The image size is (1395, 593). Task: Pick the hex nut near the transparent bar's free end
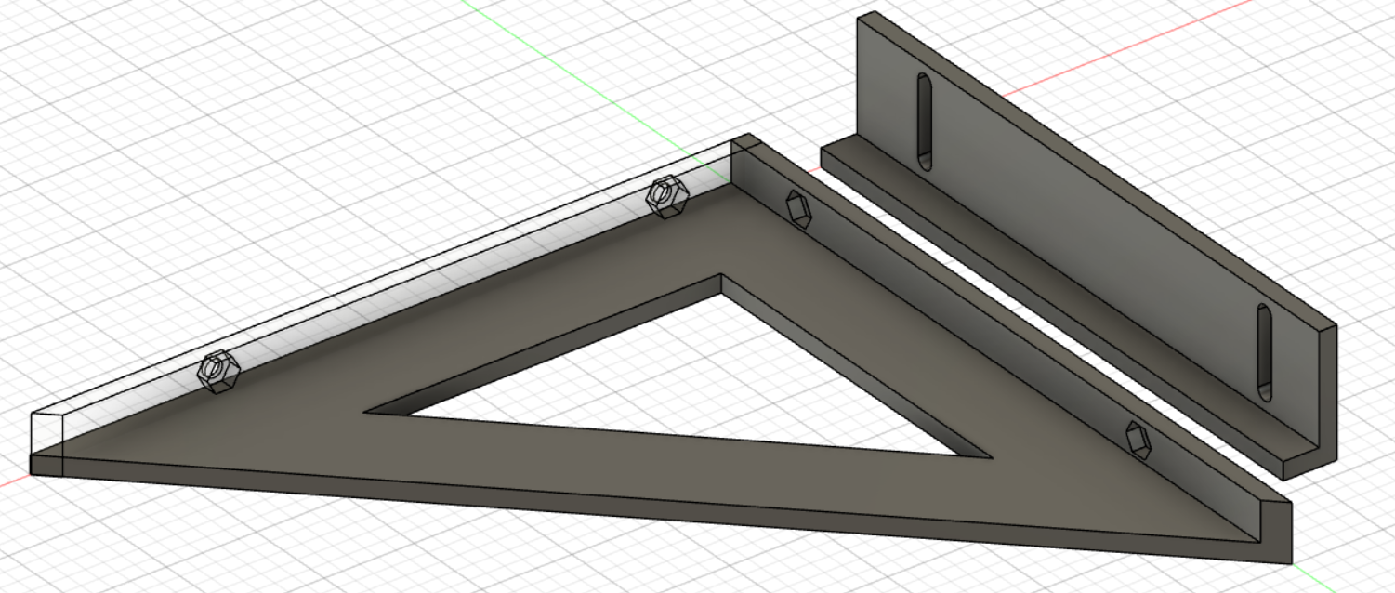[x=219, y=372]
